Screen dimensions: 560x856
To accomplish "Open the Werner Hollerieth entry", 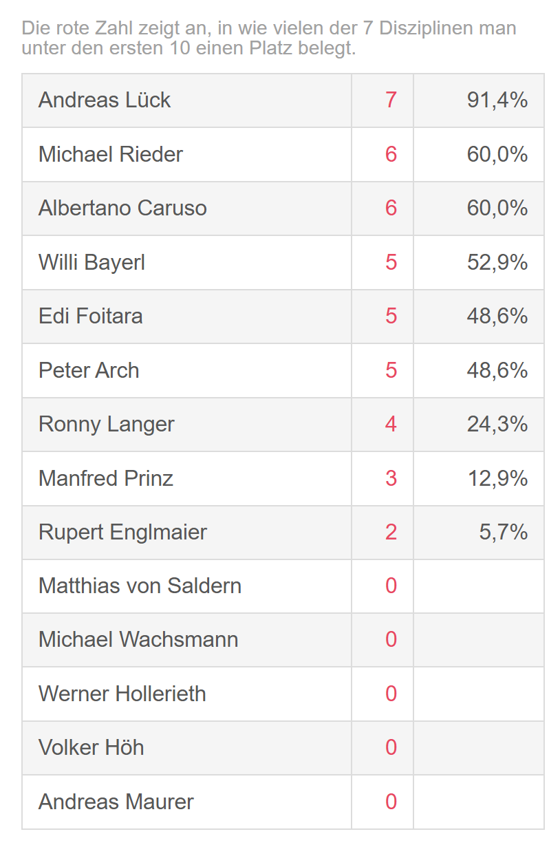I will pyautogui.click(x=122, y=694).
